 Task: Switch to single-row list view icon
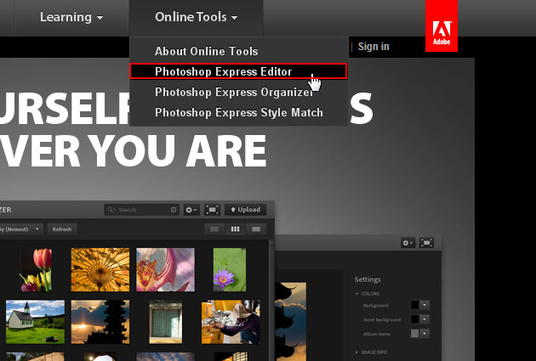point(214,229)
